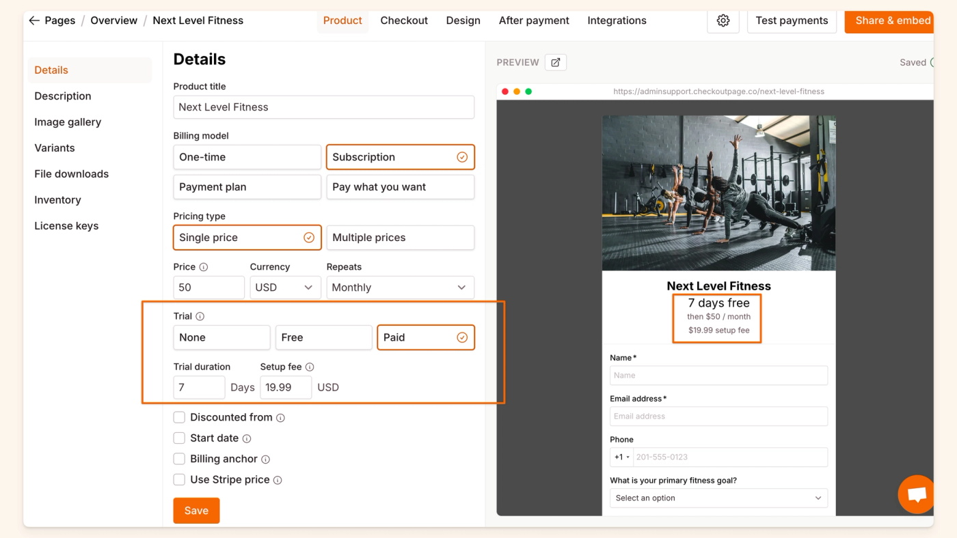Switch to the Design tab

[463, 20]
